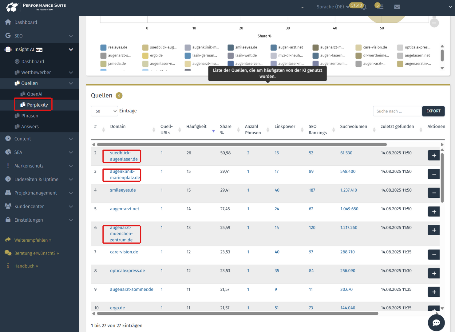The width and height of the screenshot is (455, 332).
Task: Click the Weiterempfehlen share arrow icon
Action: click(8, 240)
